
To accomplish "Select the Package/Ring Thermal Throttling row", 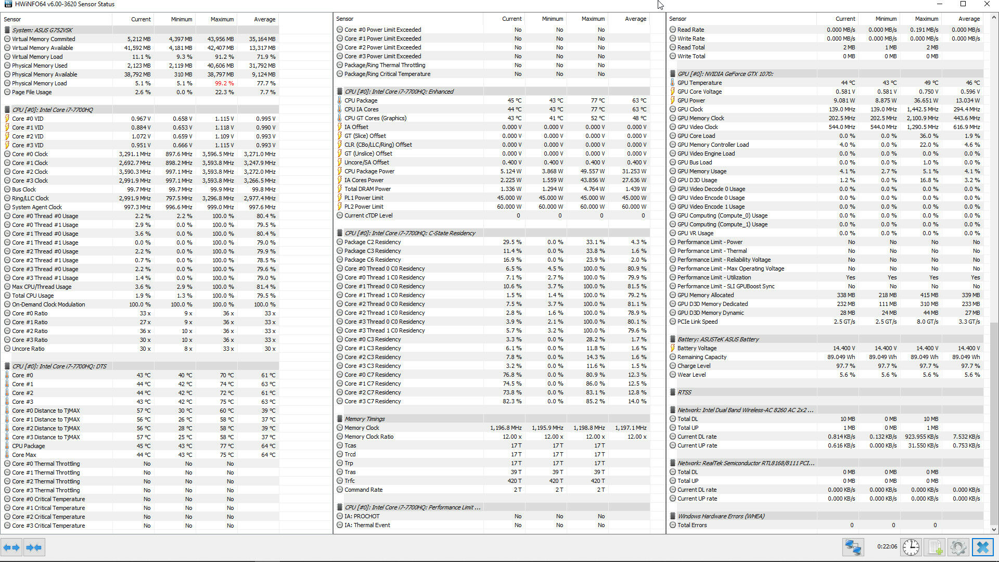I will pyautogui.click(x=492, y=65).
